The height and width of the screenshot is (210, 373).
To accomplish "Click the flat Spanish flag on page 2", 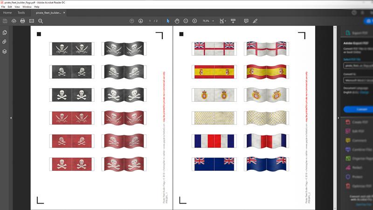I will [x=214, y=72].
